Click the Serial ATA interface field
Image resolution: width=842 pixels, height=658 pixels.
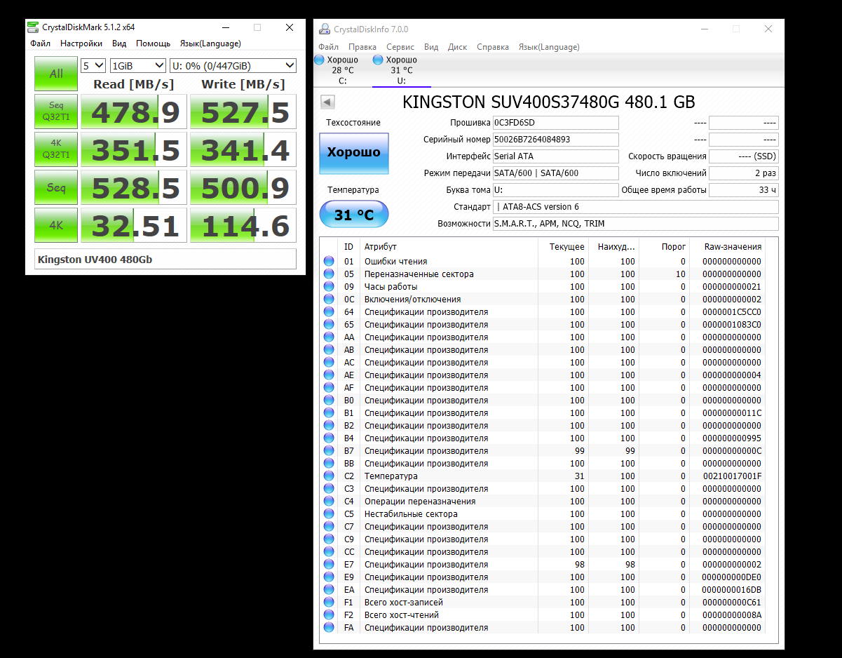556,156
